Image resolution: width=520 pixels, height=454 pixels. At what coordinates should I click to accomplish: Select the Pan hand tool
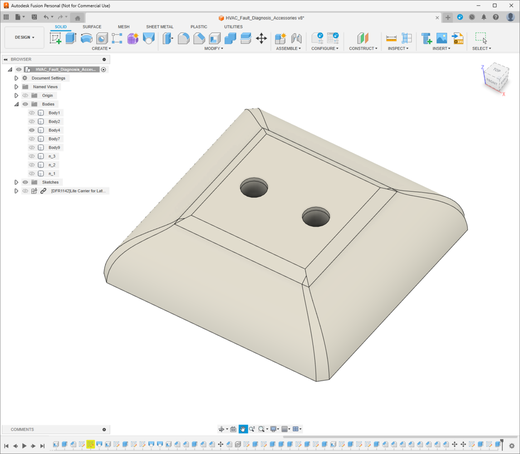tap(243, 429)
